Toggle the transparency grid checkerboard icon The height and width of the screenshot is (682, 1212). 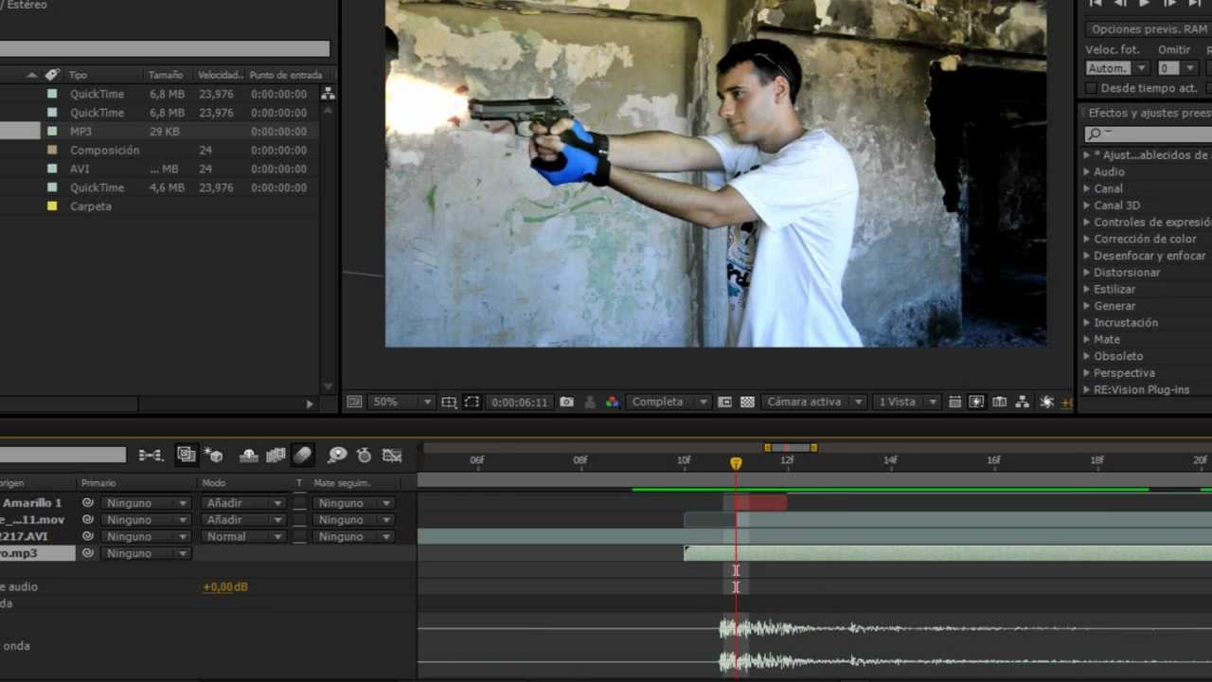747,402
